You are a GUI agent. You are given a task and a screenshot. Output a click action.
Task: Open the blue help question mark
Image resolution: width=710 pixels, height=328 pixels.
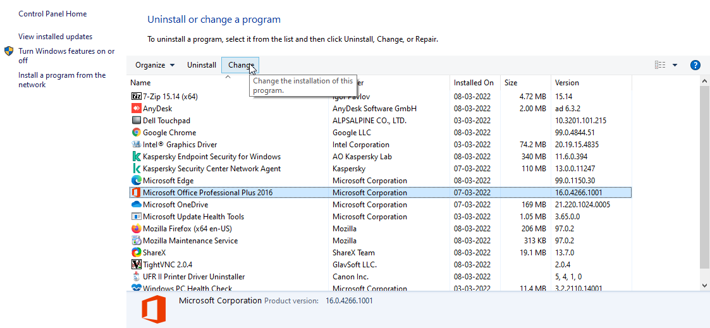click(x=695, y=65)
